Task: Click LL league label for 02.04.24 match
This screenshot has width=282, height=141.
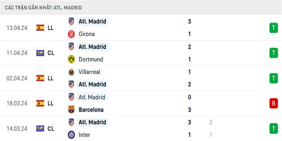Action: coord(50,78)
